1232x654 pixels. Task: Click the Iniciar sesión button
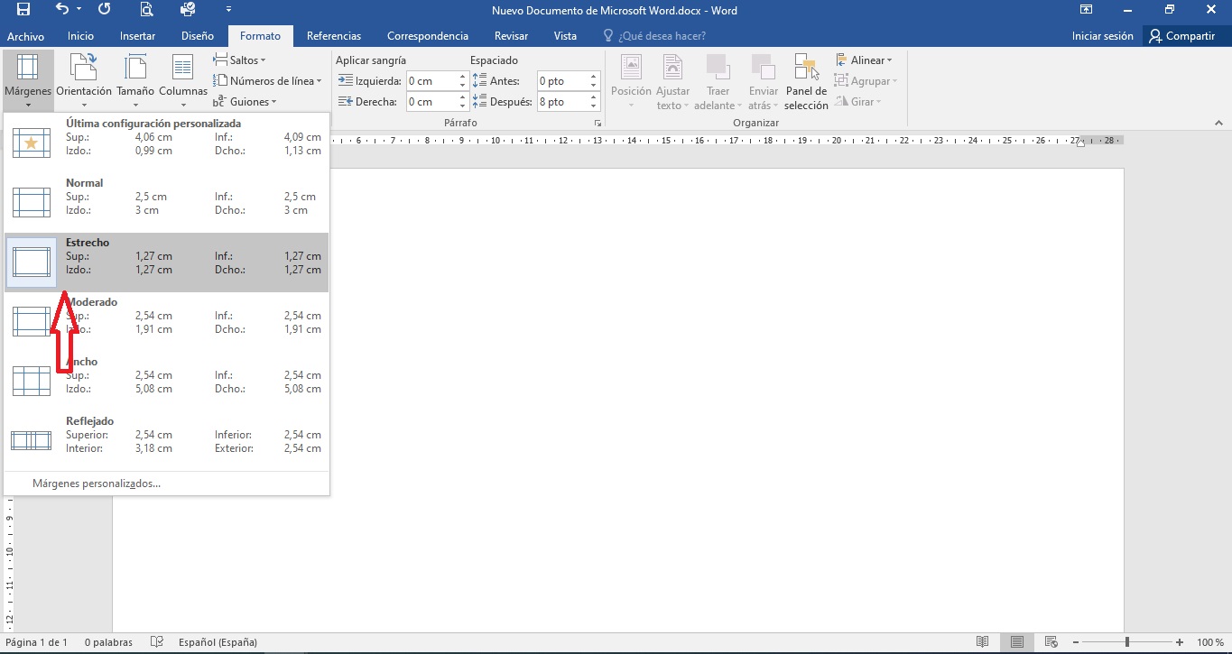click(1103, 36)
